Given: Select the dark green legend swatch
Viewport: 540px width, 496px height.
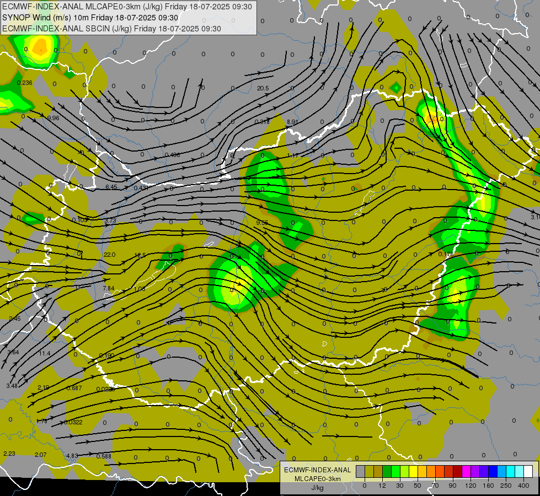Looking at the screenshot, I should 387,471.
